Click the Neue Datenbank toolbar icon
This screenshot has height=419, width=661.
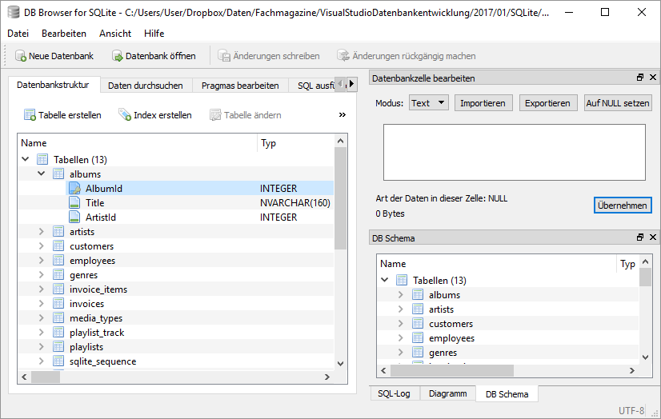(21, 56)
